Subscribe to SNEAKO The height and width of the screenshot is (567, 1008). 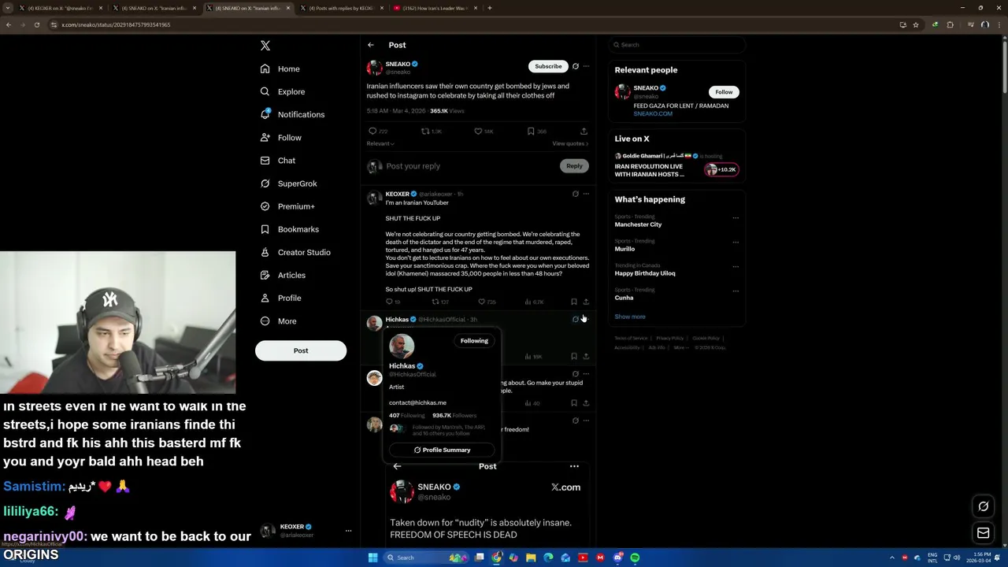pyautogui.click(x=548, y=66)
